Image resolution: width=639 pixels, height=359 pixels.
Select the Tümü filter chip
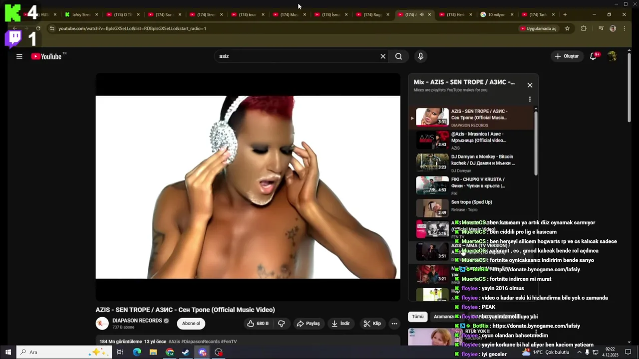(417, 317)
